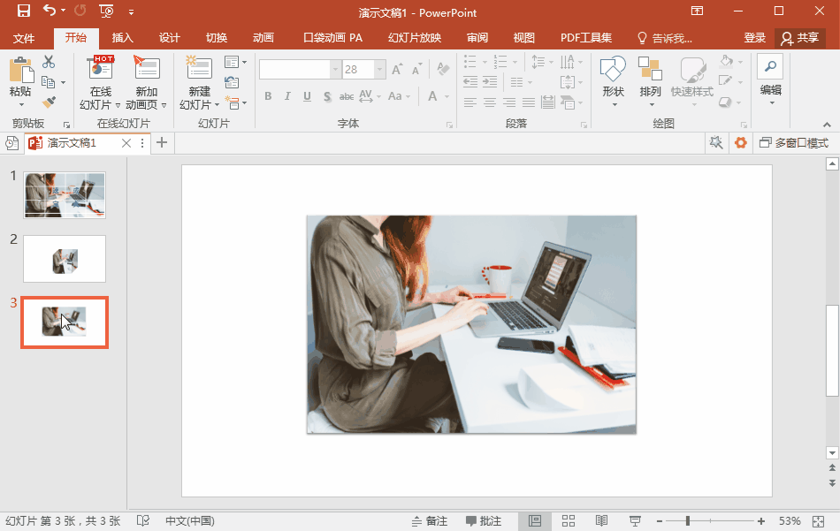Viewport: 840px width, 531px height.
Task: Expand the 粘贴 paste options arrow
Action: pyautogui.click(x=20, y=104)
